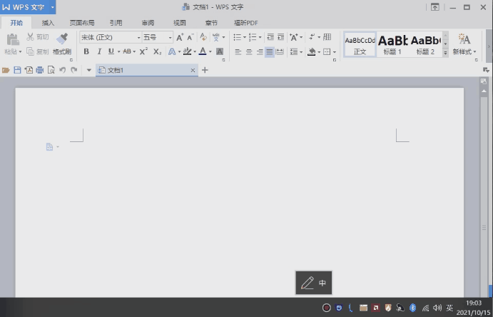Click the Format Painter (格式刷) brush icon
The width and height of the screenshot is (493, 317).
[62, 39]
